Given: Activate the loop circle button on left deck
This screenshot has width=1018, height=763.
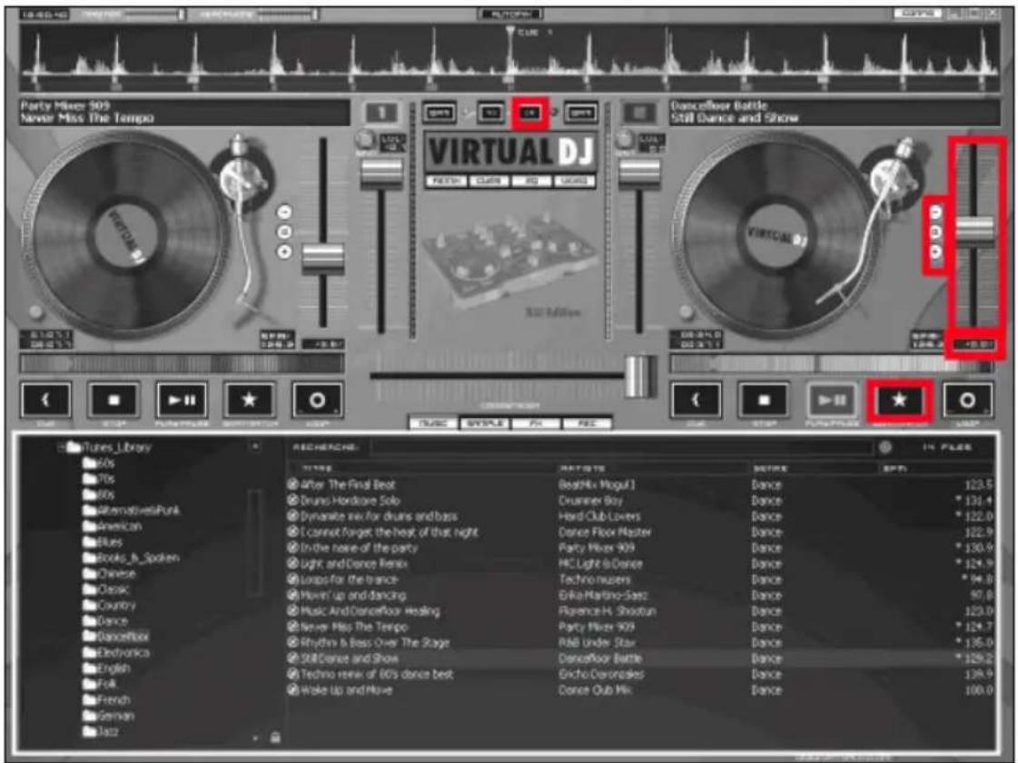Looking at the screenshot, I should point(317,400).
